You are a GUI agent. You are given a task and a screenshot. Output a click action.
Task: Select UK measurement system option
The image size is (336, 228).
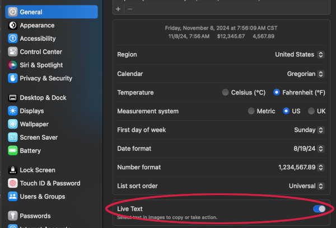(311, 111)
